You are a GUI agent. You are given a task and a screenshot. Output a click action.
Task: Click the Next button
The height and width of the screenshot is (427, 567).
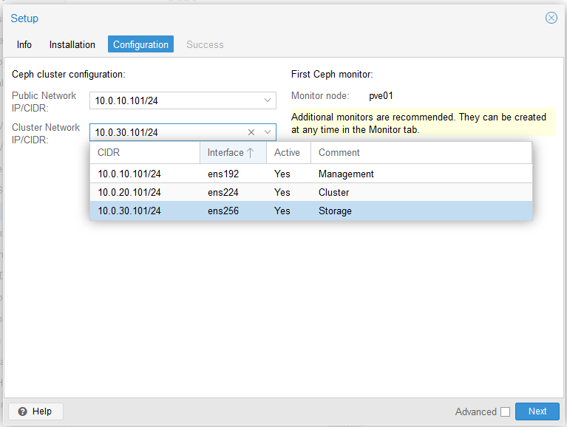coord(537,411)
